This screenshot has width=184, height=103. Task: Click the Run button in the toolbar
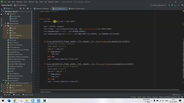click(x=169, y=5)
